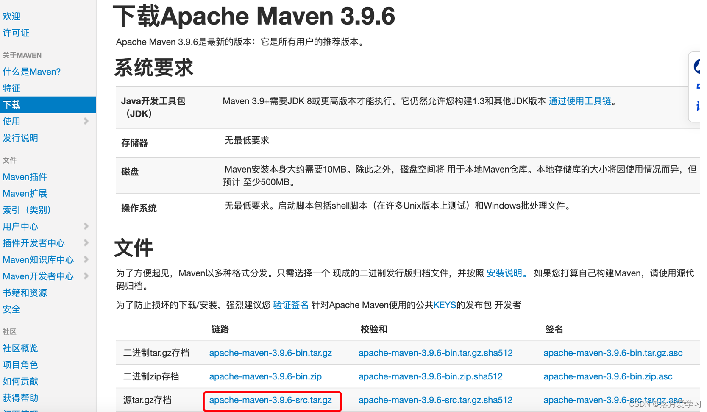Select 欢迎 in the sidebar
The width and height of the screenshot is (707, 412).
(11, 16)
